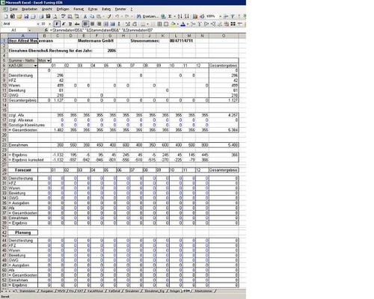Open the Format menu
The width and height of the screenshot is (374, 299).
[79, 9]
